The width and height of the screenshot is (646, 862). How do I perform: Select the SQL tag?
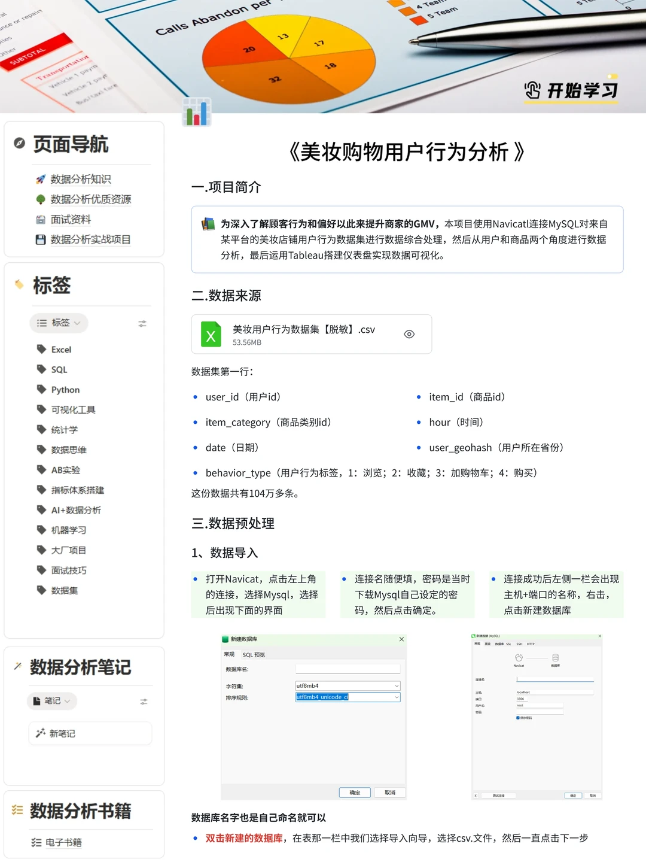tap(59, 370)
